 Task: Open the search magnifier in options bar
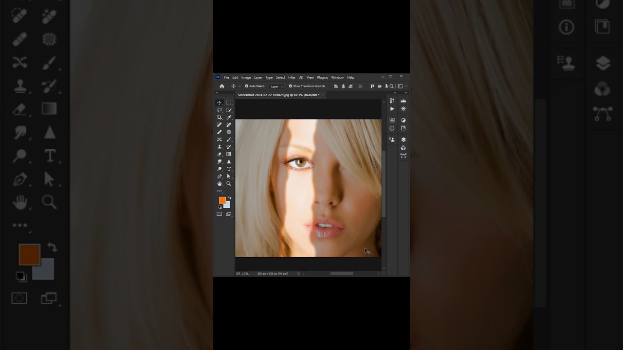tap(392, 86)
